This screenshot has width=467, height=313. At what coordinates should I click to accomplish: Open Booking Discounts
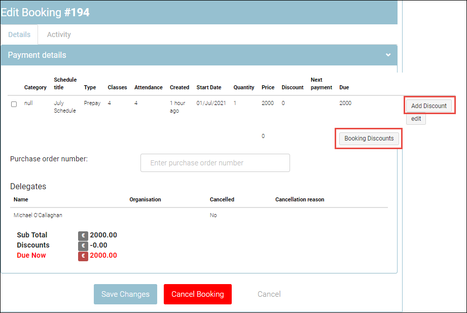pos(369,138)
